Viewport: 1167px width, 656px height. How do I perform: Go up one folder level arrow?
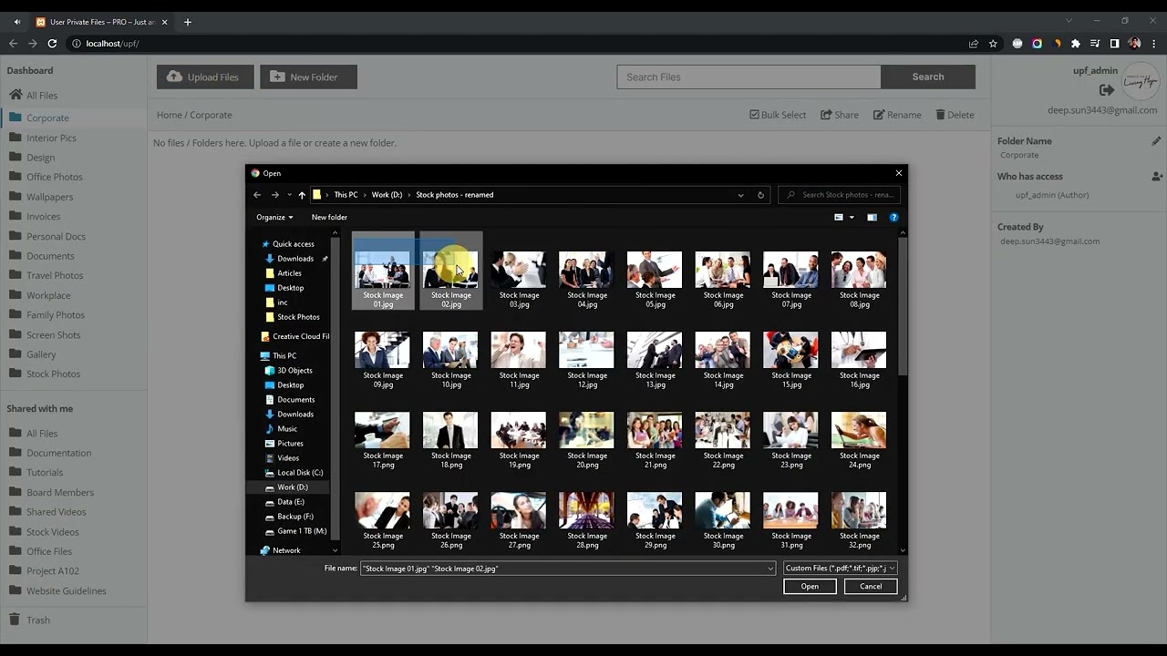click(302, 195)
